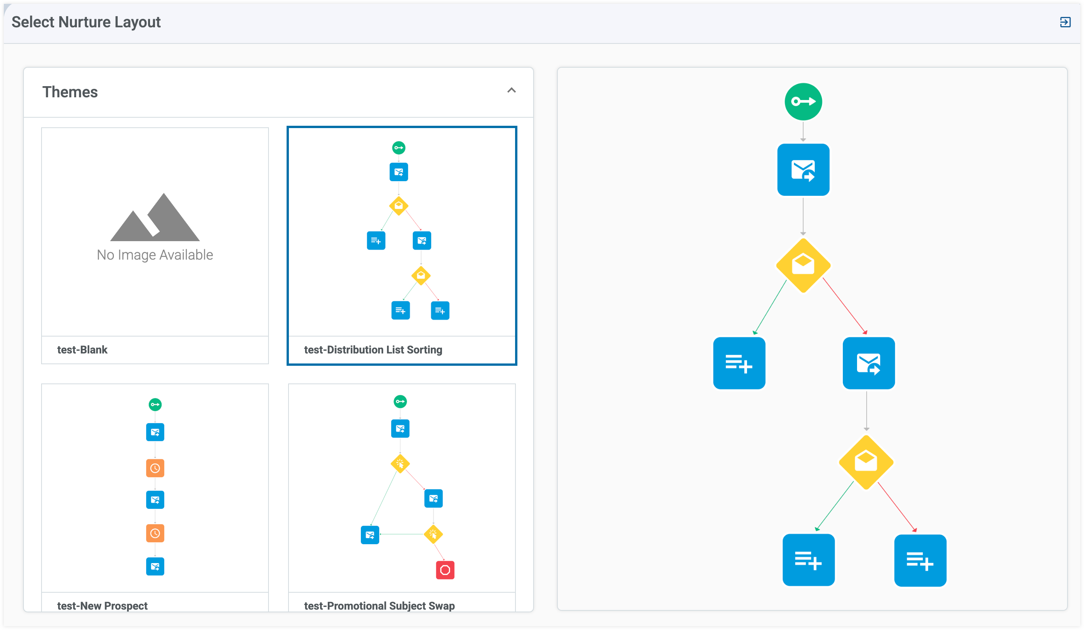This screenshot has height=630, width=1084.
Task: Click lower decision diamond in Distribution thumbnail
Action: pyautogui.click(x=420, y=276)
